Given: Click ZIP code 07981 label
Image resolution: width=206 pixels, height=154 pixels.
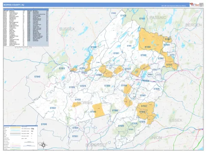Looking at the screenshot, I should coord(143,95).
